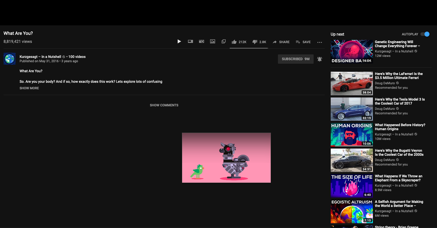
Task: Click the Subscribed button to unsubscribe
Action: click(x=296, y=59)
